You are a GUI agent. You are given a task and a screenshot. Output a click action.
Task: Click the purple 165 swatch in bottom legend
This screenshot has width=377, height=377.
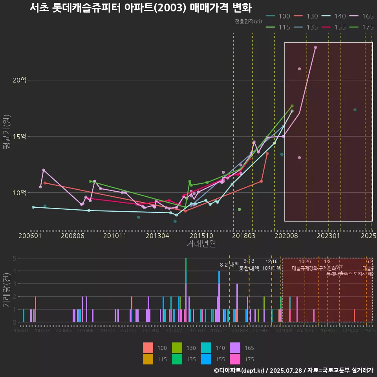tap(235, 348)
